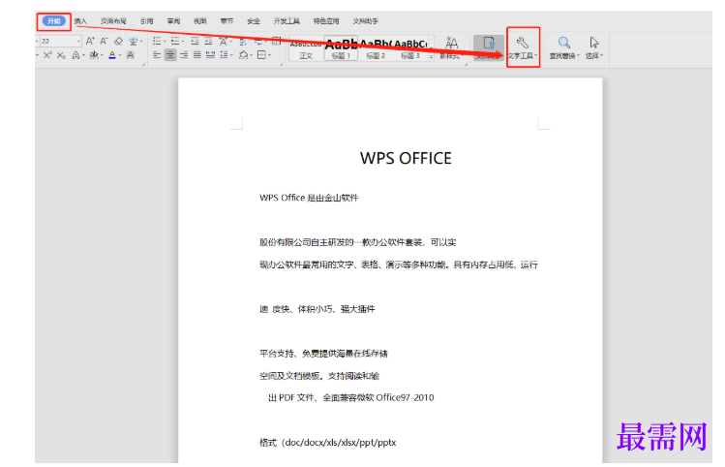Click the line containing 'PDF 文件'
This screenshot has height=467, width=725.
point(351,397)
